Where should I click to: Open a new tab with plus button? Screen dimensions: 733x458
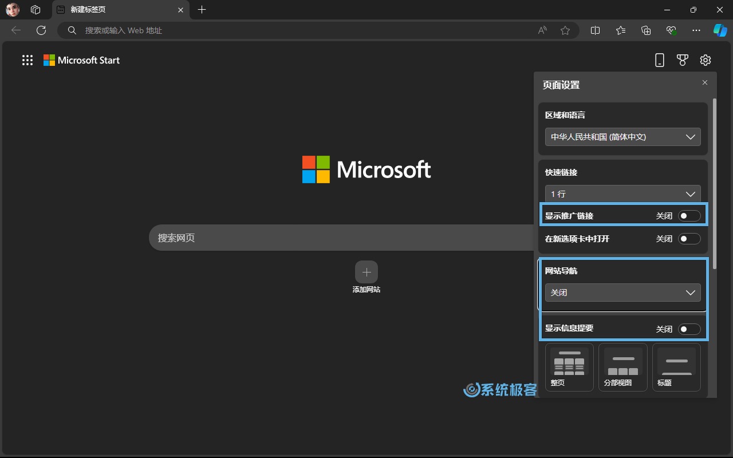tap(202, 10)
